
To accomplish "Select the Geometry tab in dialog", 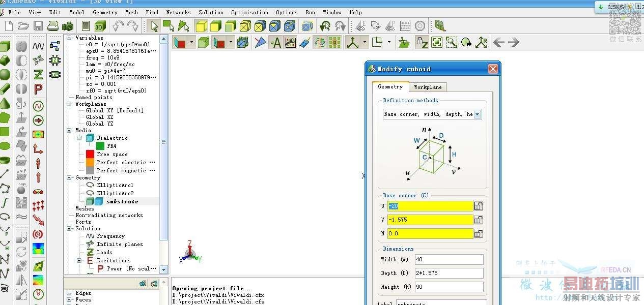I will [390, 86].
